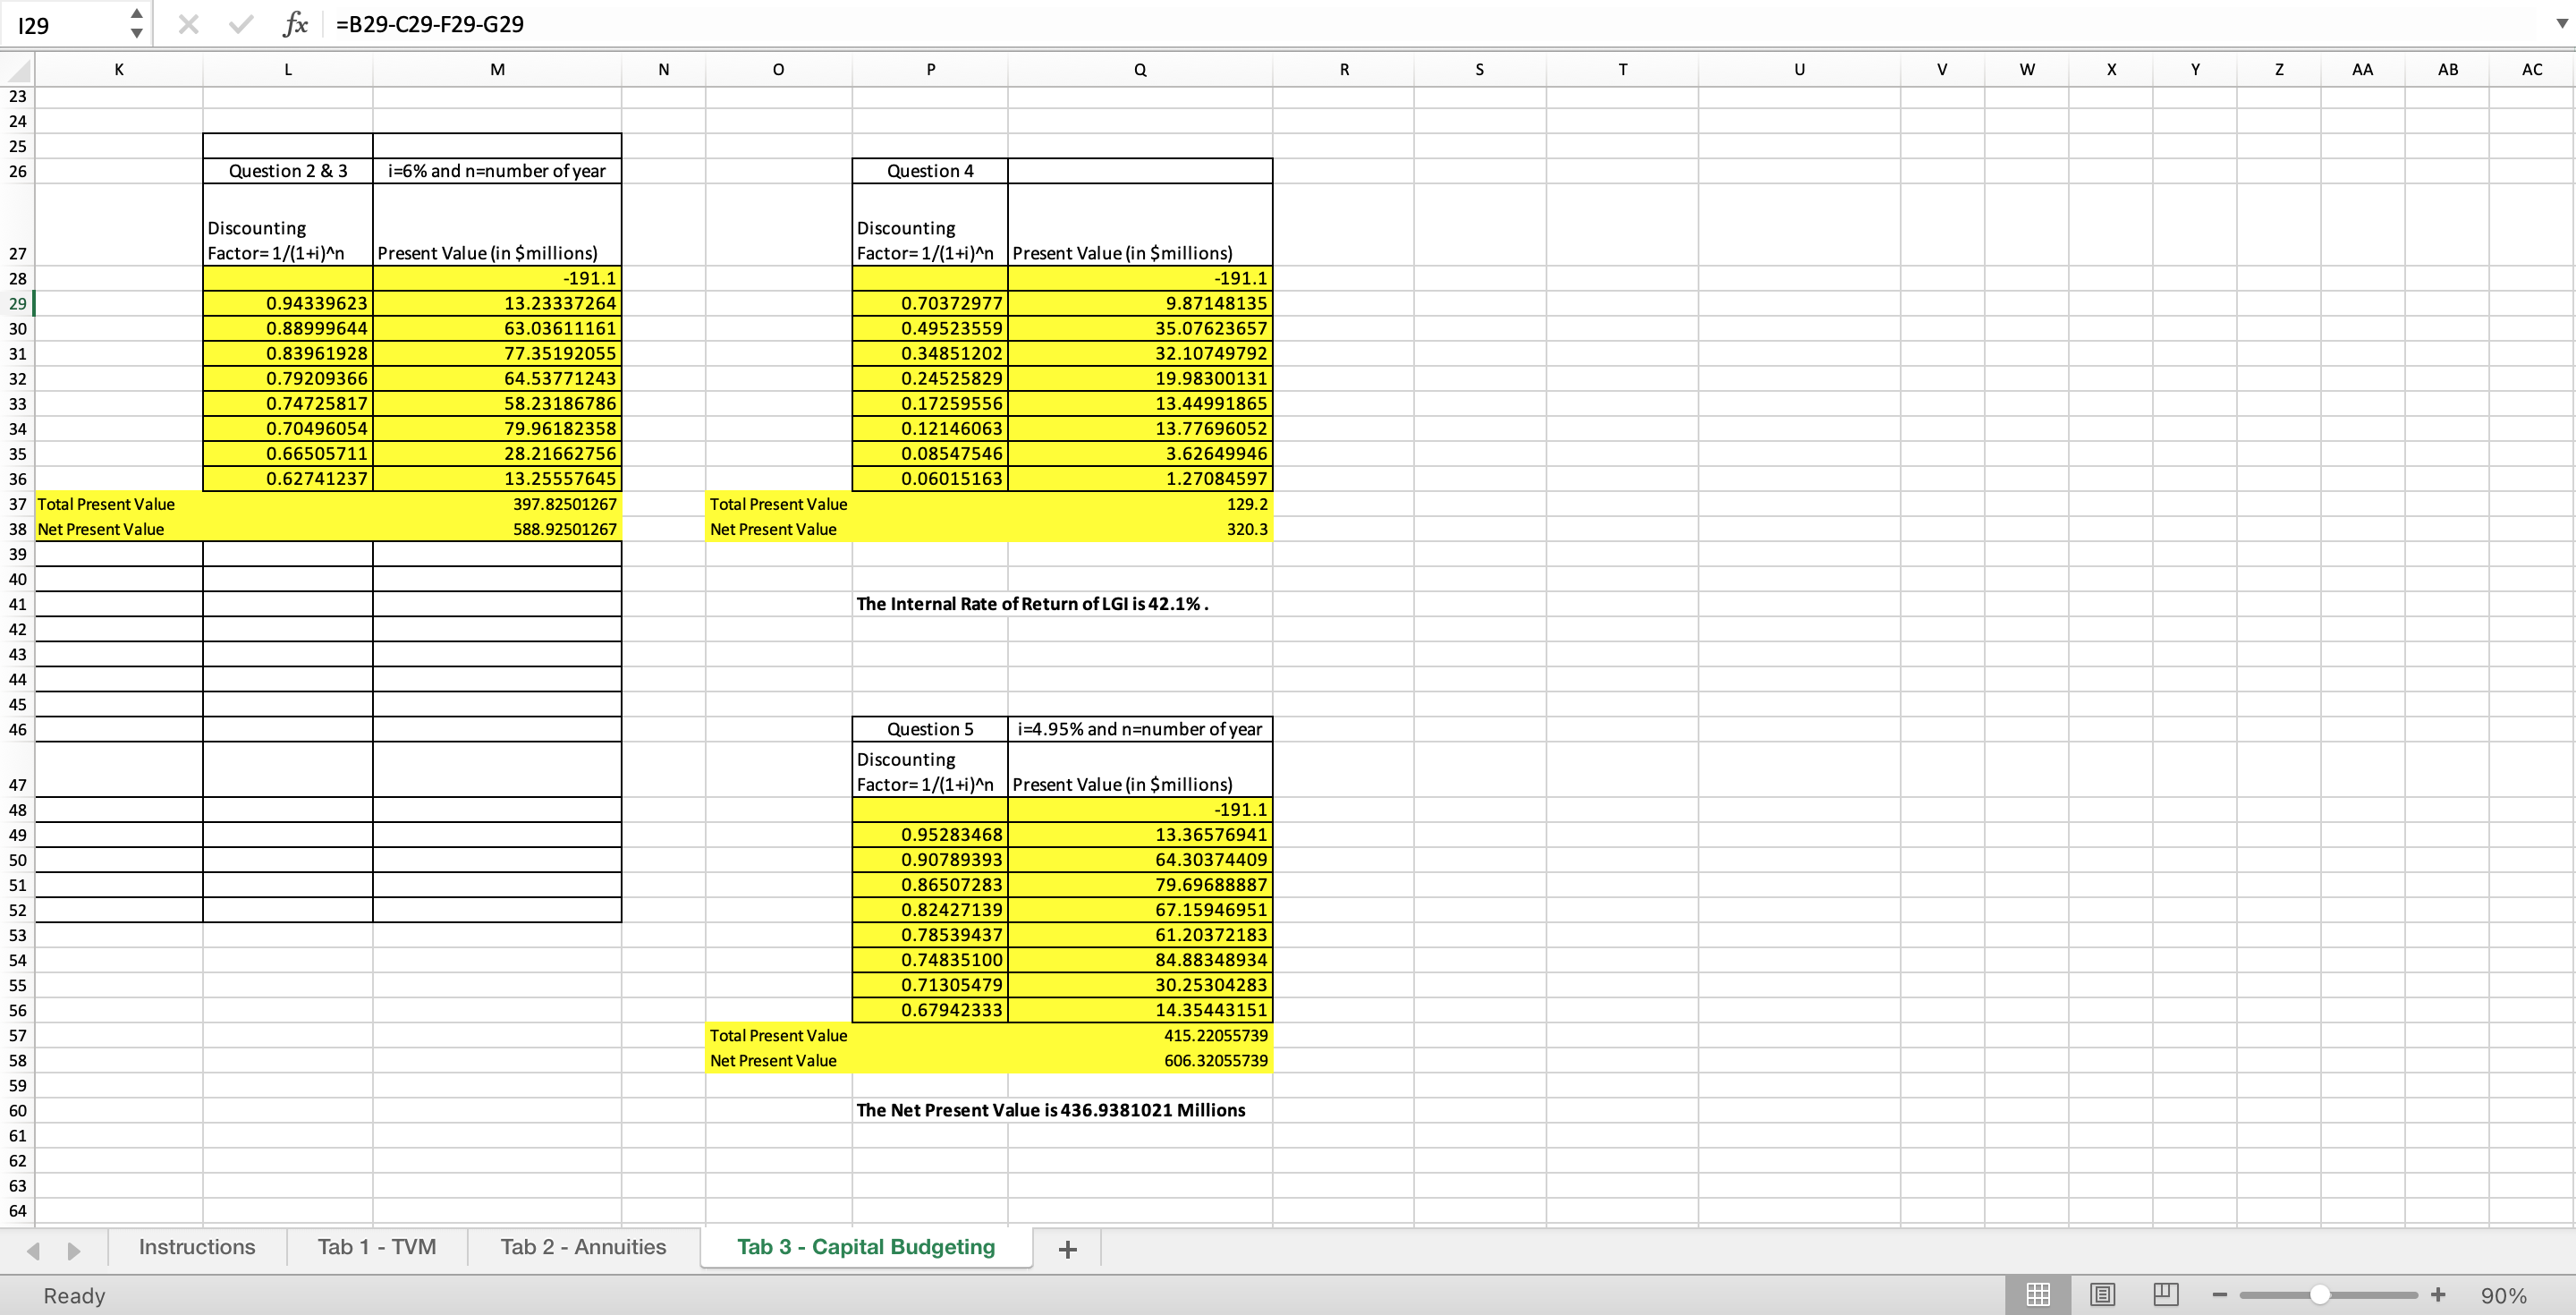
Task: Open the Name Box dropdown arrows
Action: (x=137, y=24)
